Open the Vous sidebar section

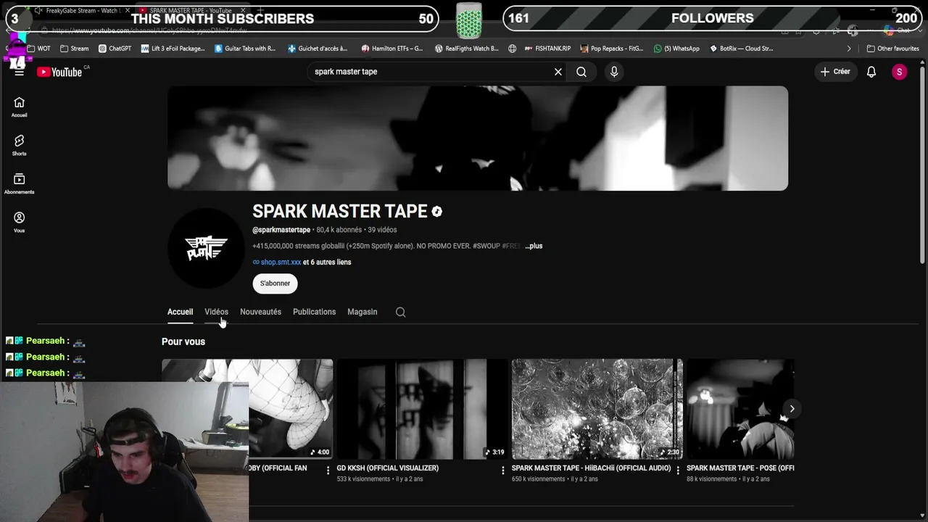click(x=19, y=222)
